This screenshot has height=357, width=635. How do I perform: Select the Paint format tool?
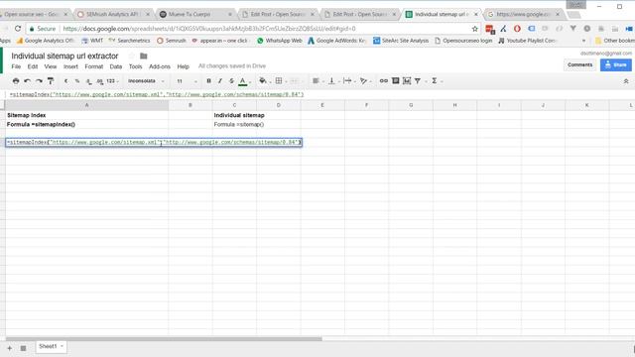[x=51, y=81]
